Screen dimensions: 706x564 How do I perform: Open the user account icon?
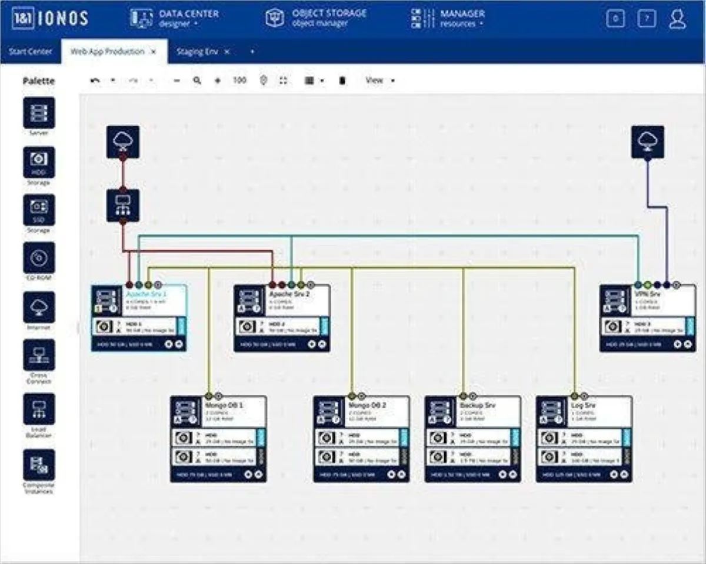click(x=678, y=19)
